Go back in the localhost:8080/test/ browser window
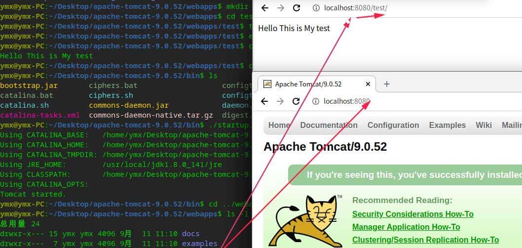Viewport: 522px width, 248px height. point(265,8)
